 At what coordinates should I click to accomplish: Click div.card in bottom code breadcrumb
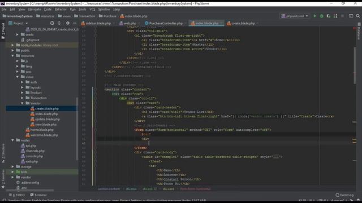click(169, 189)
